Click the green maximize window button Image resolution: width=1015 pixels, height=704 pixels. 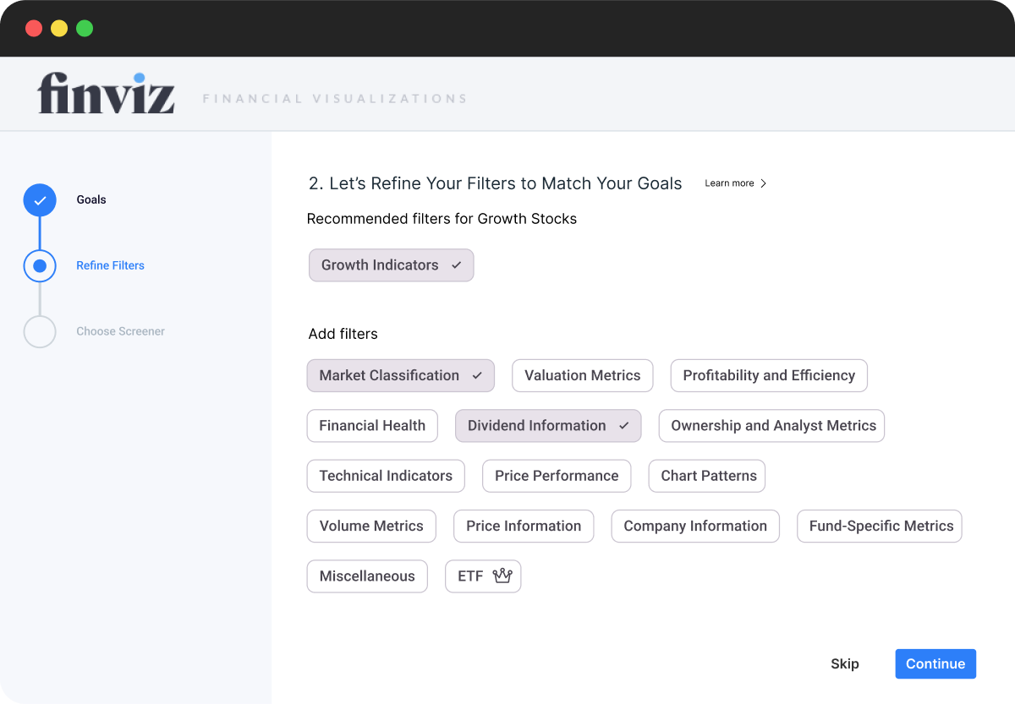(x=85, y=28)
